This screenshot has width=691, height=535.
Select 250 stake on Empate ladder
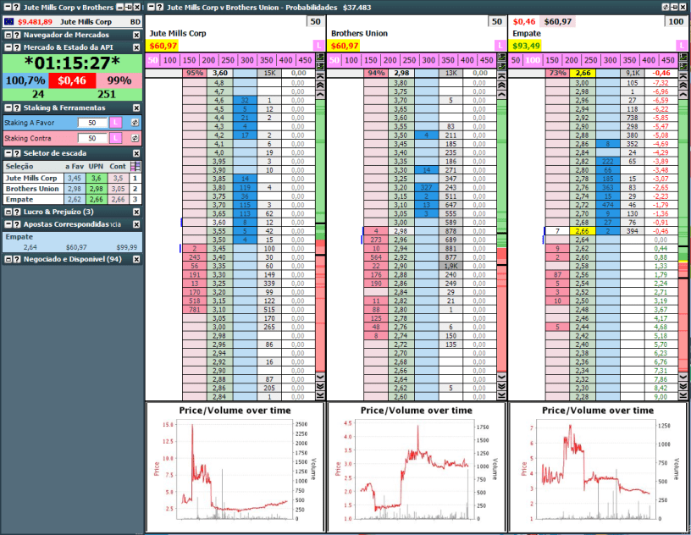tap(590, 60)
